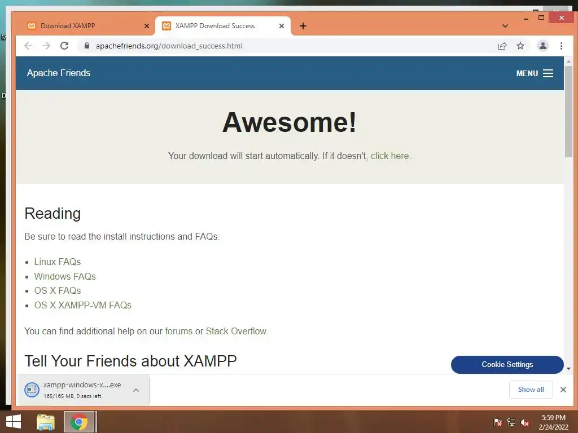Minimize the Chrome window
Image resolution: width=578 pixels, height=433 pixels.
pos(526,17)
